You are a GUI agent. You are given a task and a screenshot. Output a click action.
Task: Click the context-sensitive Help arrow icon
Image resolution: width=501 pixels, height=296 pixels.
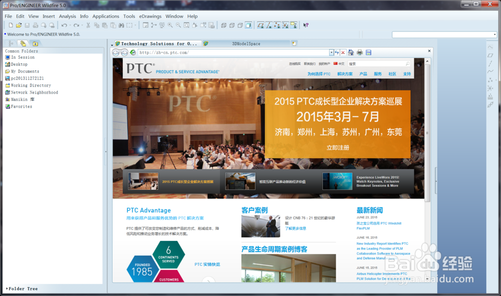click(306, 25)
